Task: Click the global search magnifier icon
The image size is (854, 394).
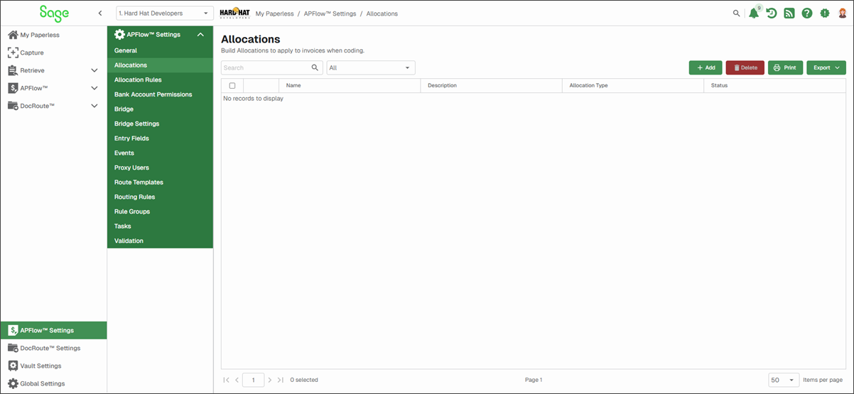Action: (x=737, y=13)
